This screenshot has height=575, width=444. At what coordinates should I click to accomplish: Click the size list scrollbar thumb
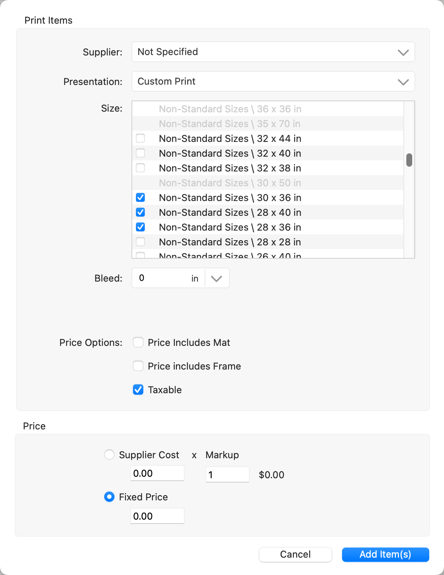(x=409, y=160)
